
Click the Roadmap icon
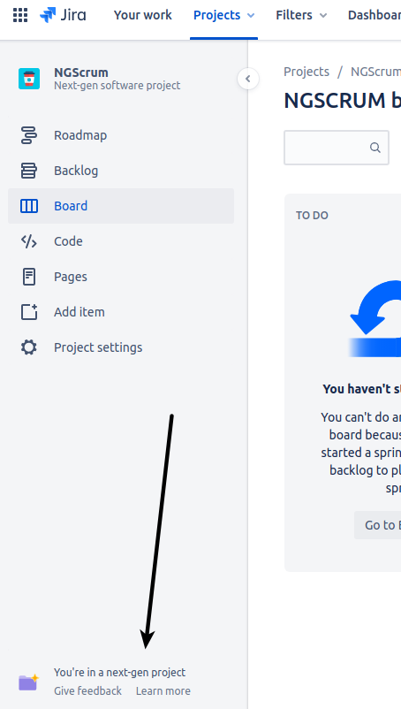[29, 135]
